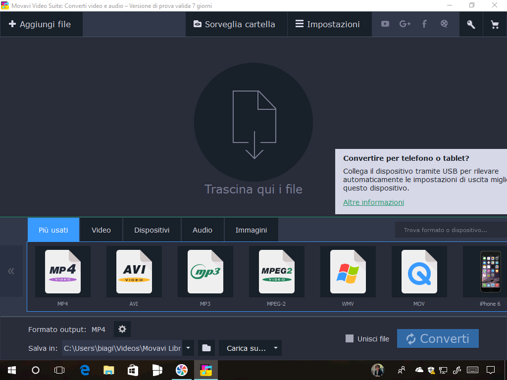Click the Windows Defender shield tray icon
This screenshot has height=380, width=507.
(x=431, y=370)
